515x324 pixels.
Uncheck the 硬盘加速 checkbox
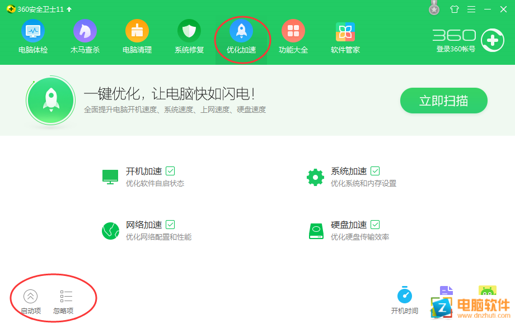(x=375, y=225)
